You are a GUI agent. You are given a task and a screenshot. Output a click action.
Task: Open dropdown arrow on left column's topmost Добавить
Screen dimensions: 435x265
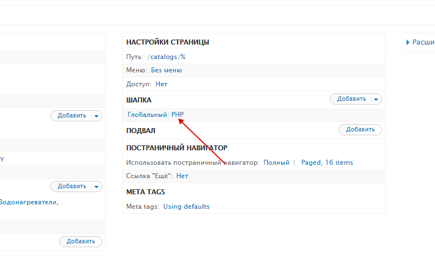tap(97, 116)
